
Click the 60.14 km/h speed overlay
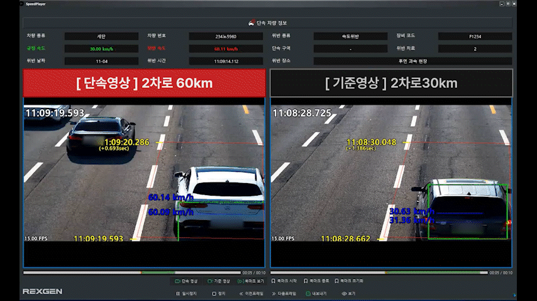[x=171, y=198]
